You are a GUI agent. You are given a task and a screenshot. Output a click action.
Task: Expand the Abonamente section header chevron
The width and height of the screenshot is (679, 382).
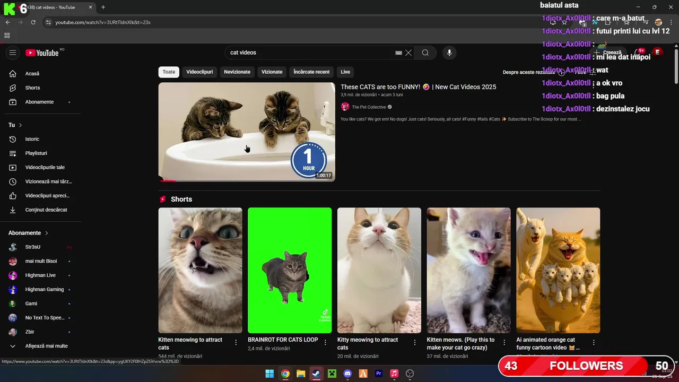(47, 233)
